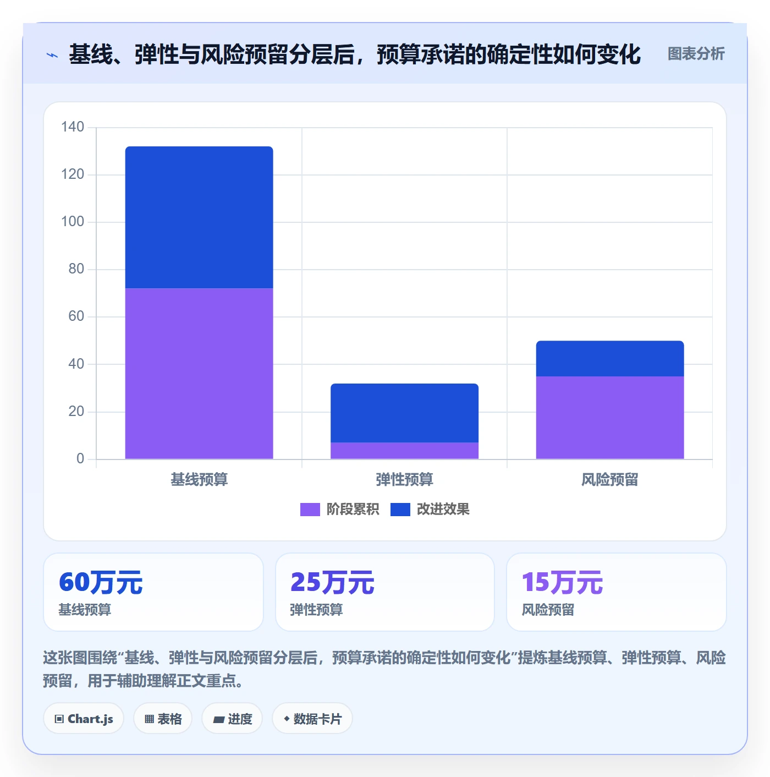Click the blue 改进效果 segment of 基线预算 bar

pyautogui.click(x=199, y=217)
